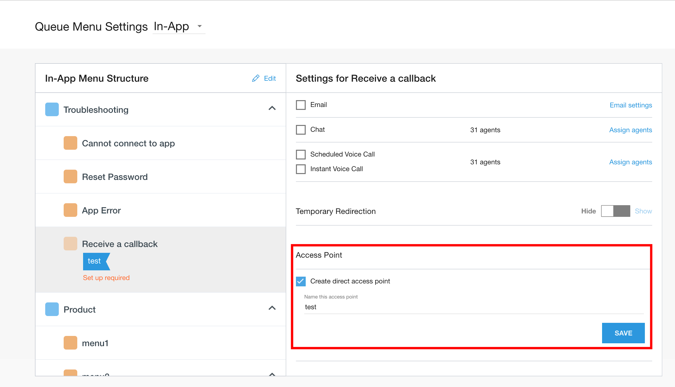
Task: Click the blue Troubleshooting square icon
Action: click(52, 109)
